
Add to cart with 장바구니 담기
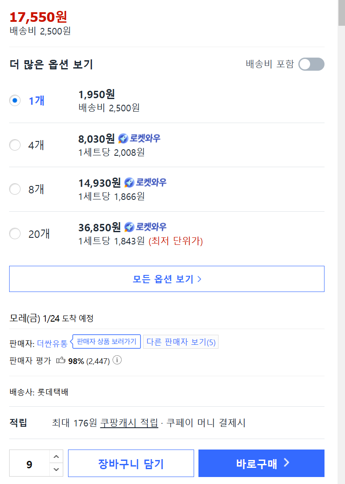point(131,463)
